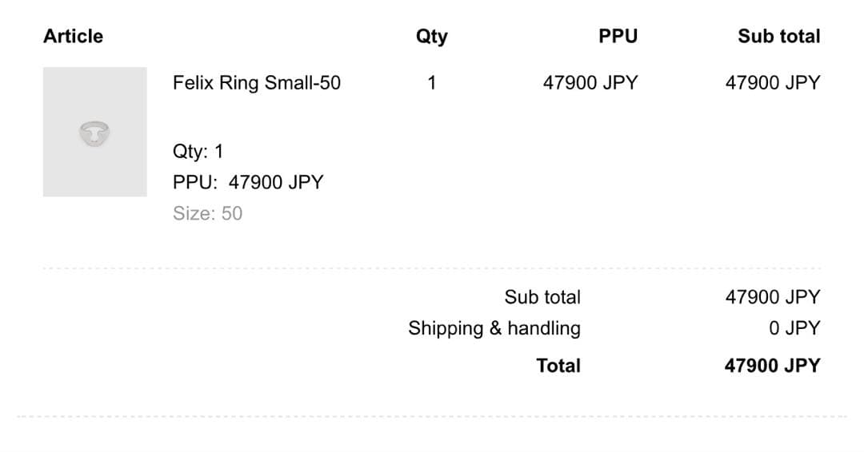
Task: Select the 47900 JPY price in the PPU column
Action: click(x=590, y=83)
